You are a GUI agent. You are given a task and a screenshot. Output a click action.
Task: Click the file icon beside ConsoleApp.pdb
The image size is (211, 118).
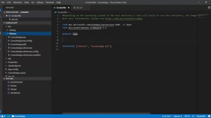pyautogui.click(x=9, y=44)
